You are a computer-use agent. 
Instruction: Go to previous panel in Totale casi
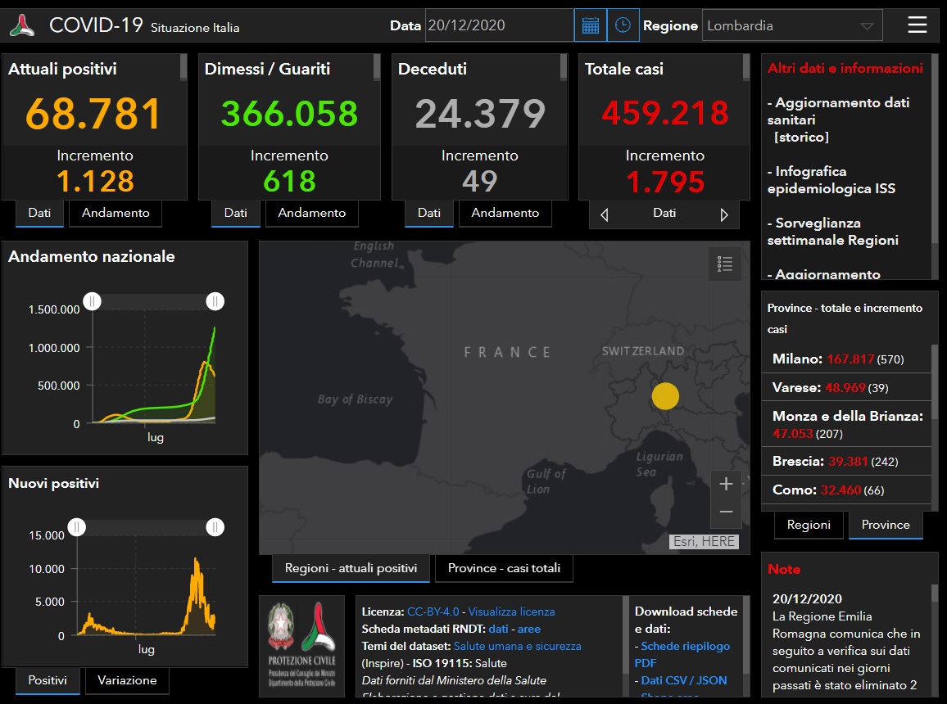coord(605,214)
